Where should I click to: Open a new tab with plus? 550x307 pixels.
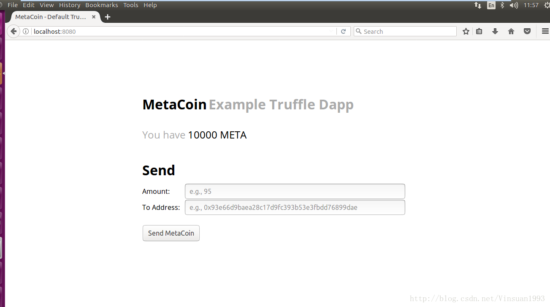point(108,17)
